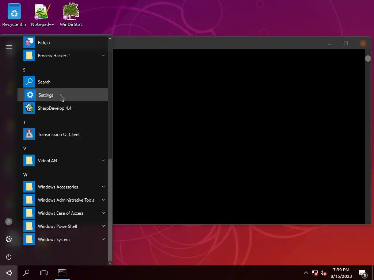Expand Windows Ease of Access chevron
Viewport: 374px width, 280px height.
103,213
